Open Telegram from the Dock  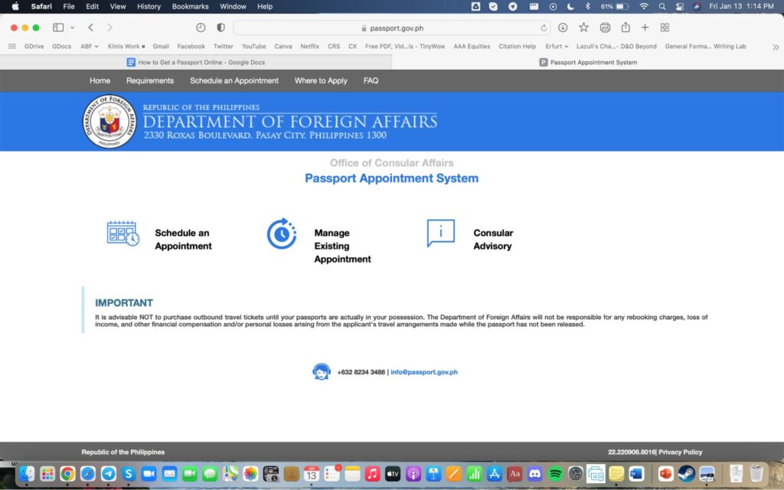coord(108,473)
